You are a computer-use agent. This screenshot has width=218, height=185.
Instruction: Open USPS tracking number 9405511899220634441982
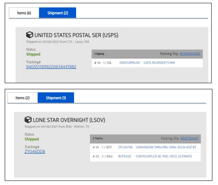coord(51,67)
